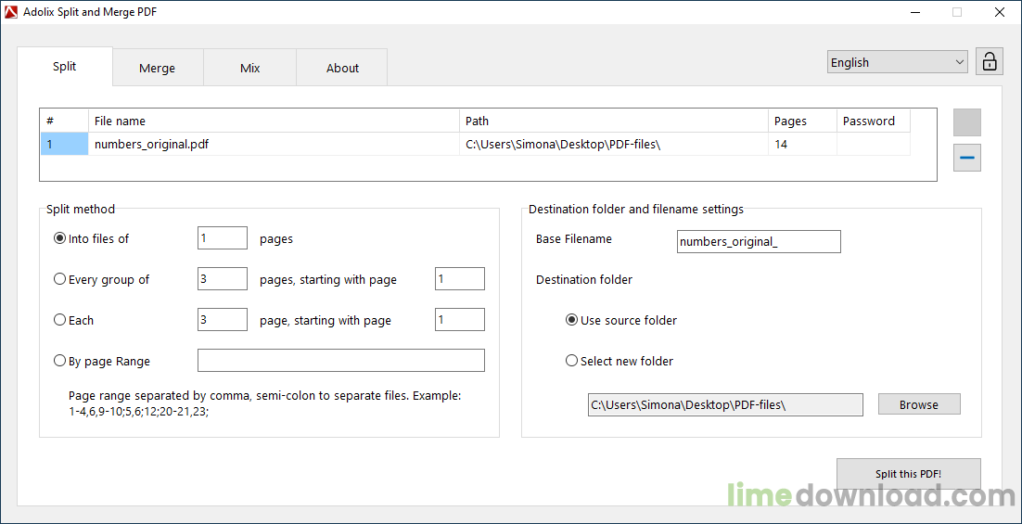1022x524 pixels.
Task: Click the page range text field
Action: tap(341, 361)
